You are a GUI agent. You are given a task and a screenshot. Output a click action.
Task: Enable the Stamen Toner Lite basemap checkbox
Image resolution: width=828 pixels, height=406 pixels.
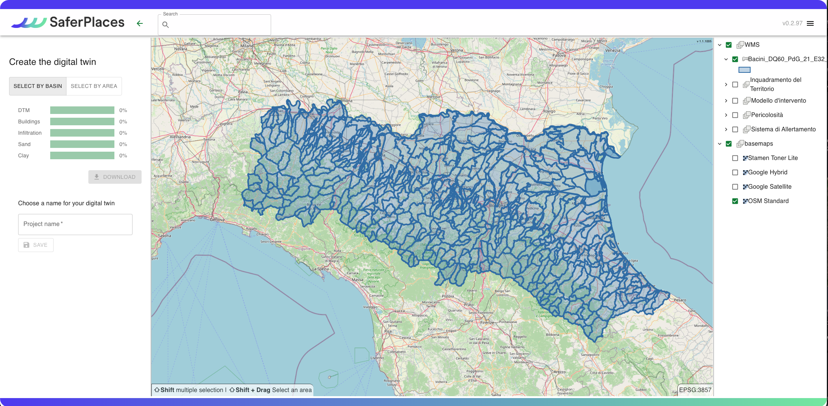pos(735,158)
